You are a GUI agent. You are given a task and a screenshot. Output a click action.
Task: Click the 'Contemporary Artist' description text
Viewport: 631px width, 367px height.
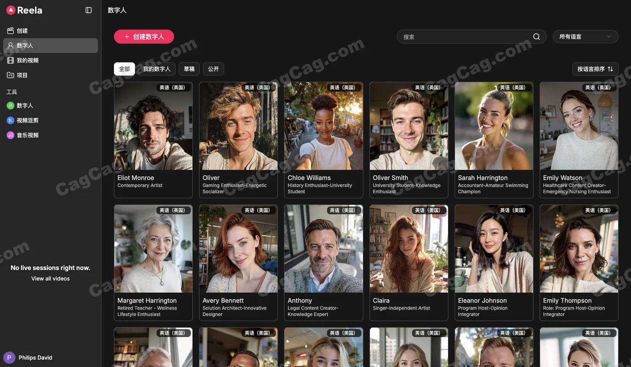coord(140,186)
